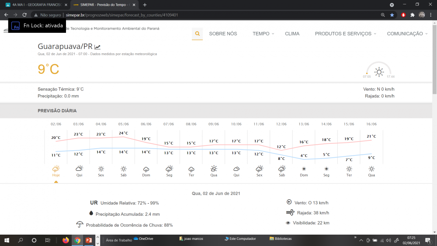Expand the TEMPO dropdown menu
Image resolution: width=437 pixels, height=246 pixels.
pyautogui.click(x=263, y=34)
